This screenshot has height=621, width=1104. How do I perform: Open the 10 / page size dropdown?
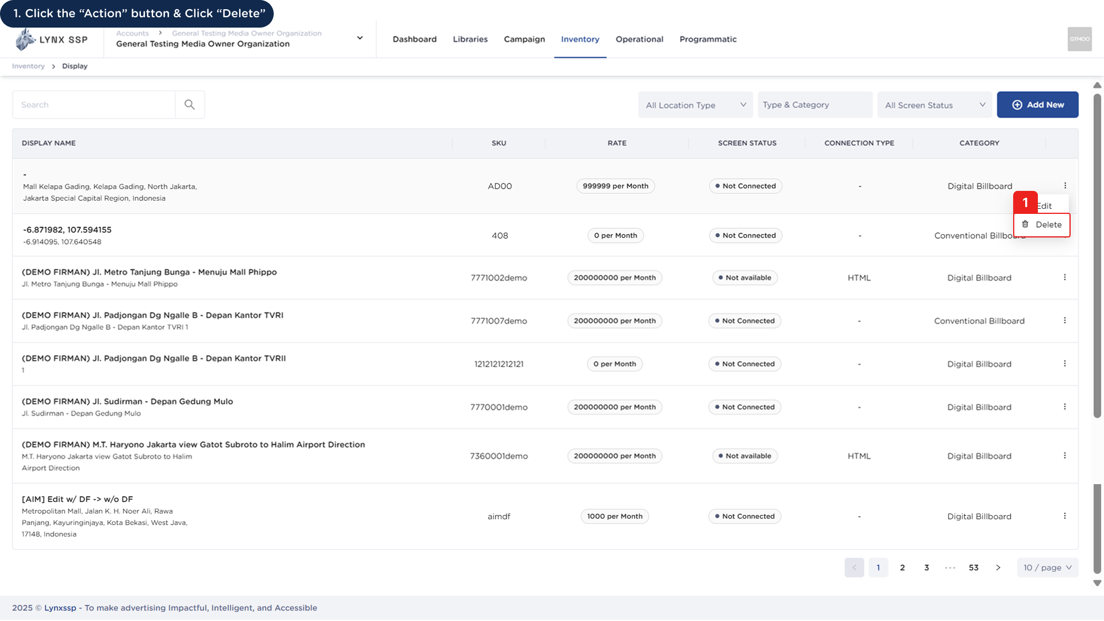(1048, 568)
